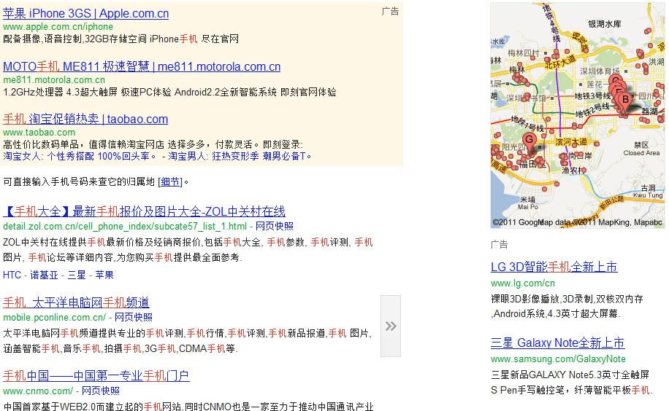The height and width of the screenshot is (411, 669).
Task: Open 网页快照 cached link for the cnmo result
Action: point(101,391)
